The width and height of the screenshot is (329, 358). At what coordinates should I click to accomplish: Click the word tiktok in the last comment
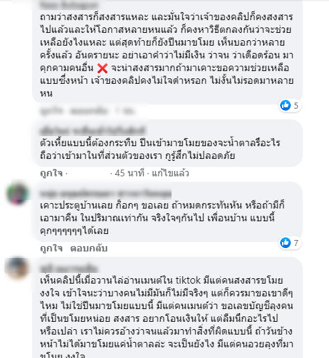[x=188, y=280]
